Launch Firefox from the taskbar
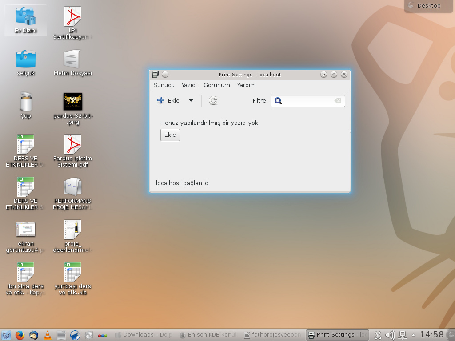Viewport: 455px width, 341px height. [x=19, y=335]
